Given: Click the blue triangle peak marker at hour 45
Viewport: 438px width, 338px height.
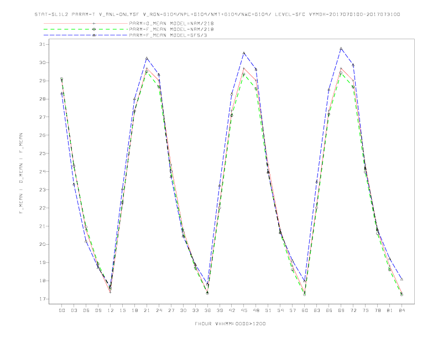Looking at the screenshot, I should click(244, 53).
